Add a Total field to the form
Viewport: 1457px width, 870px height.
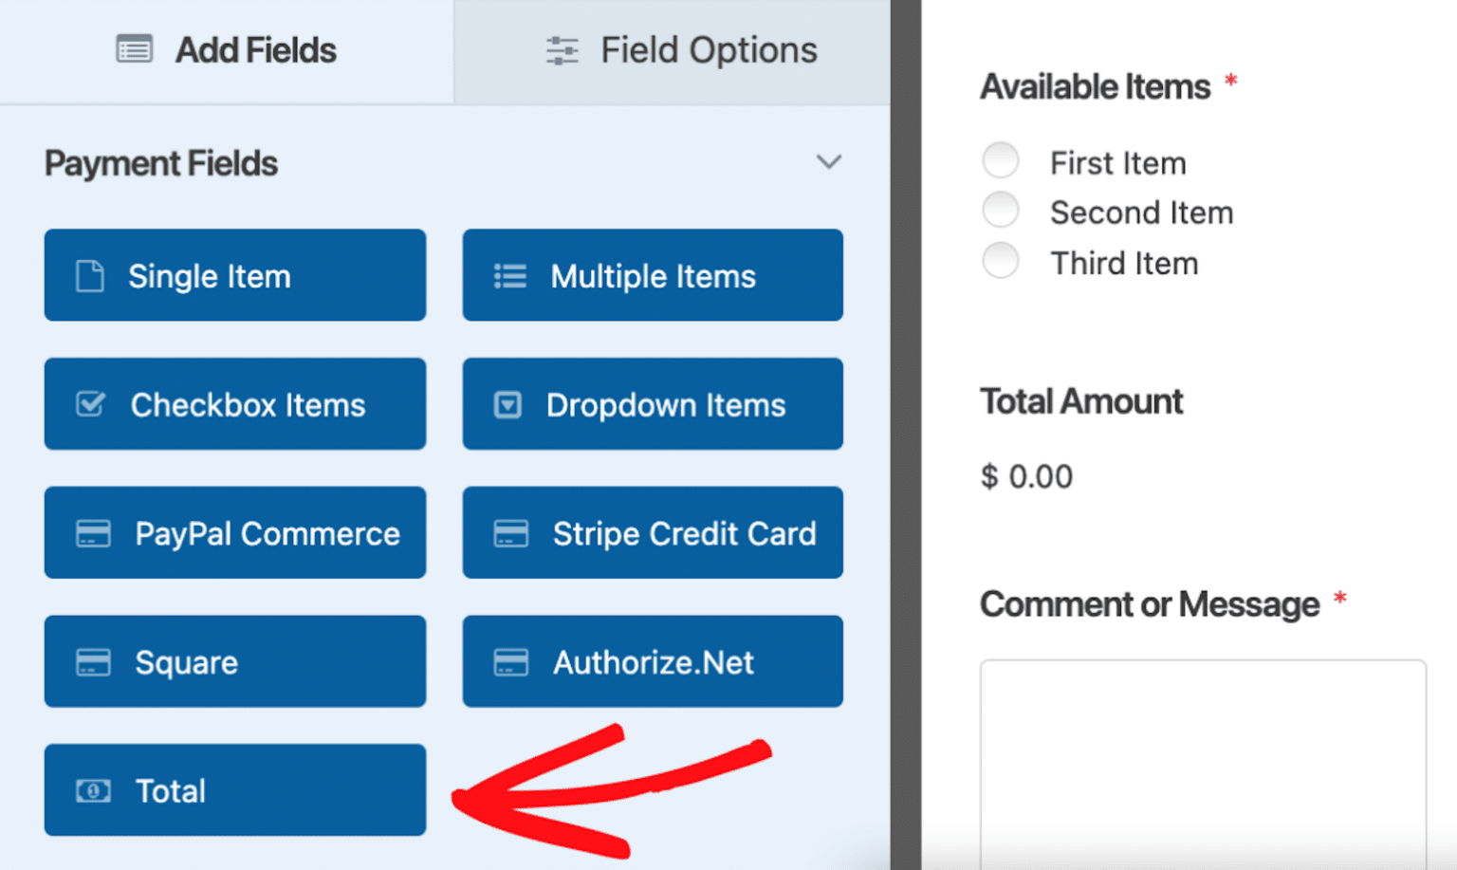point(234,790)
